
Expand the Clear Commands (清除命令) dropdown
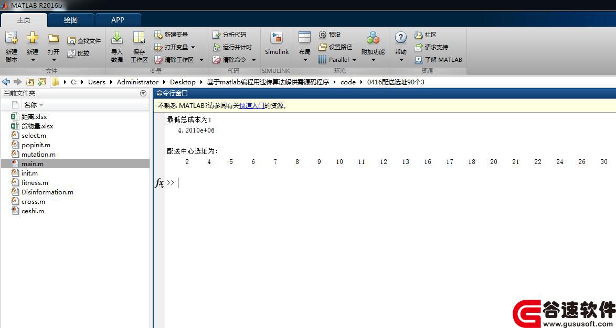pyautogui.click(x=254, y=60)
